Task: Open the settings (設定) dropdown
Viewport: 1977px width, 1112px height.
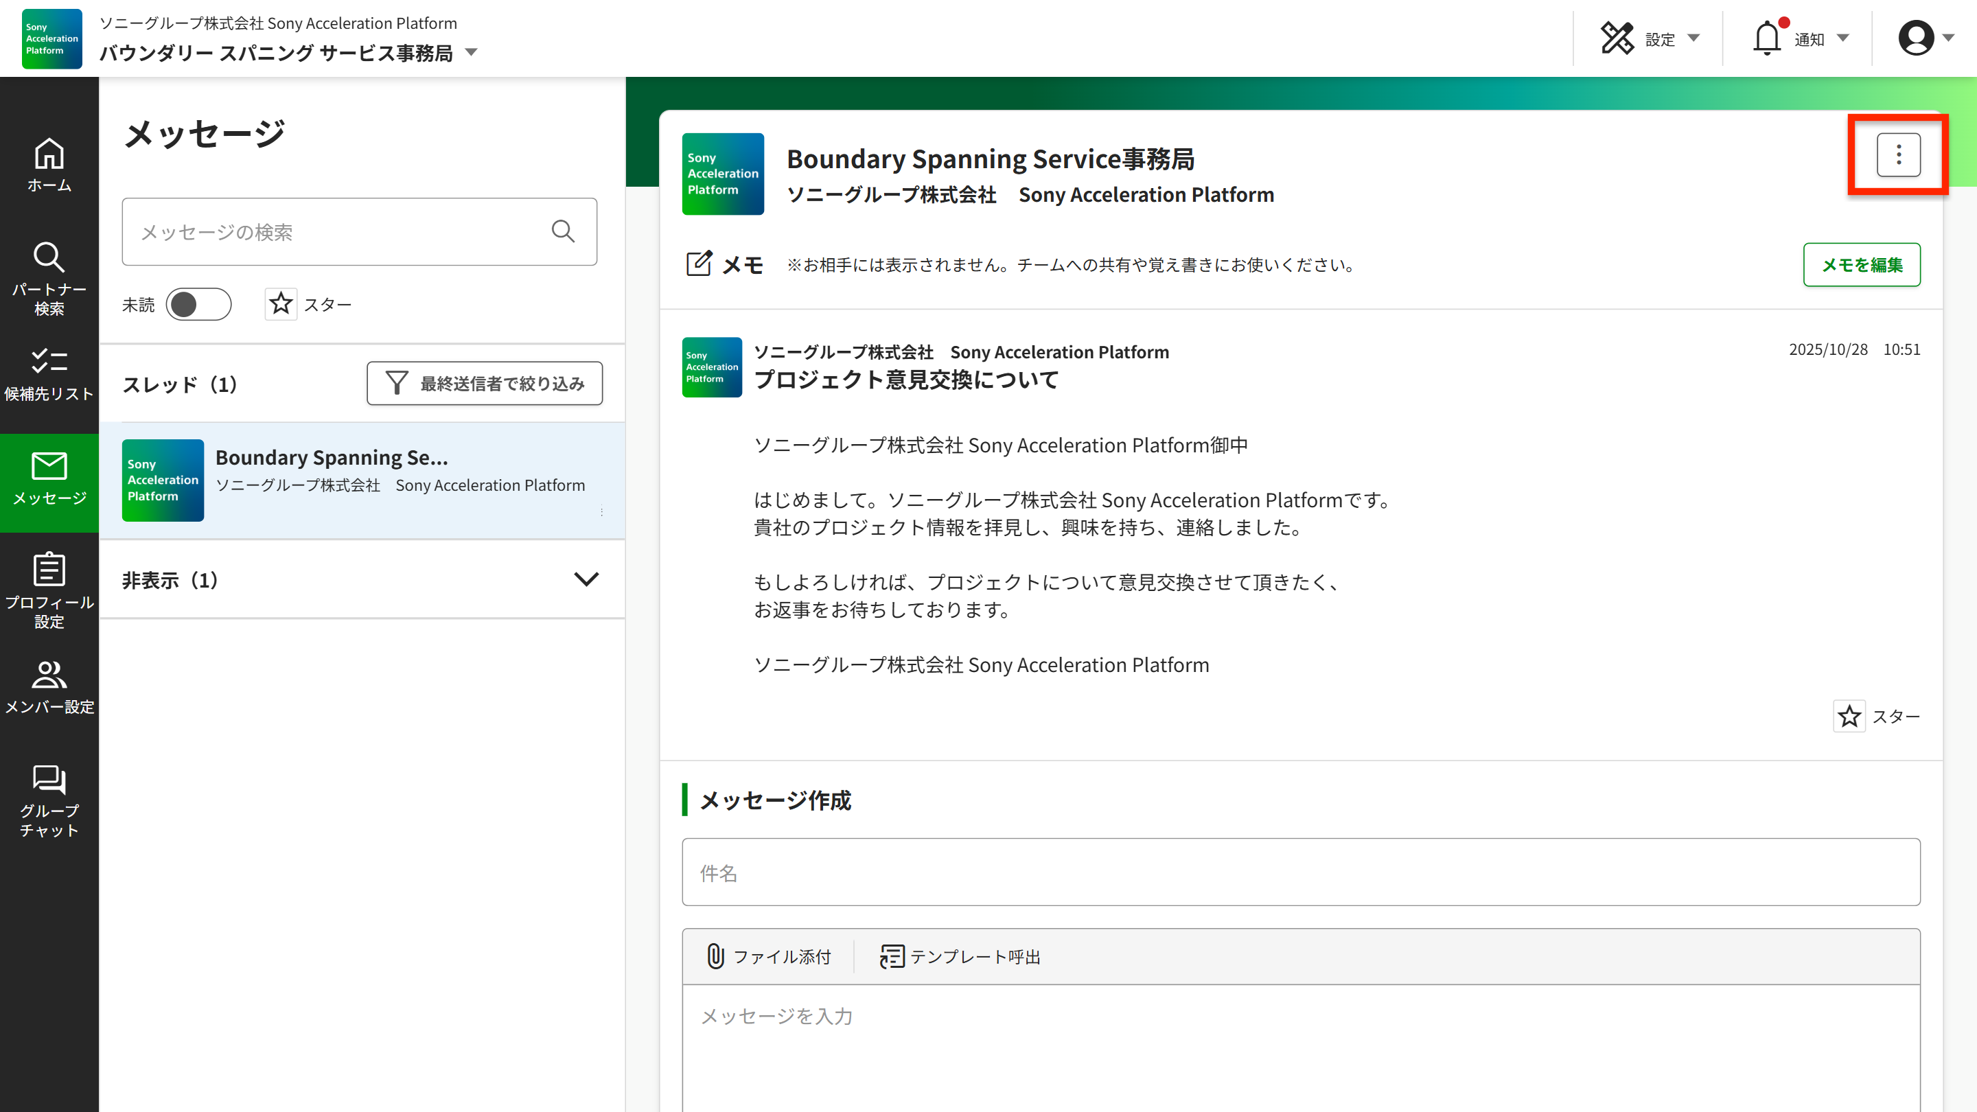Action: pos(1650,38)
